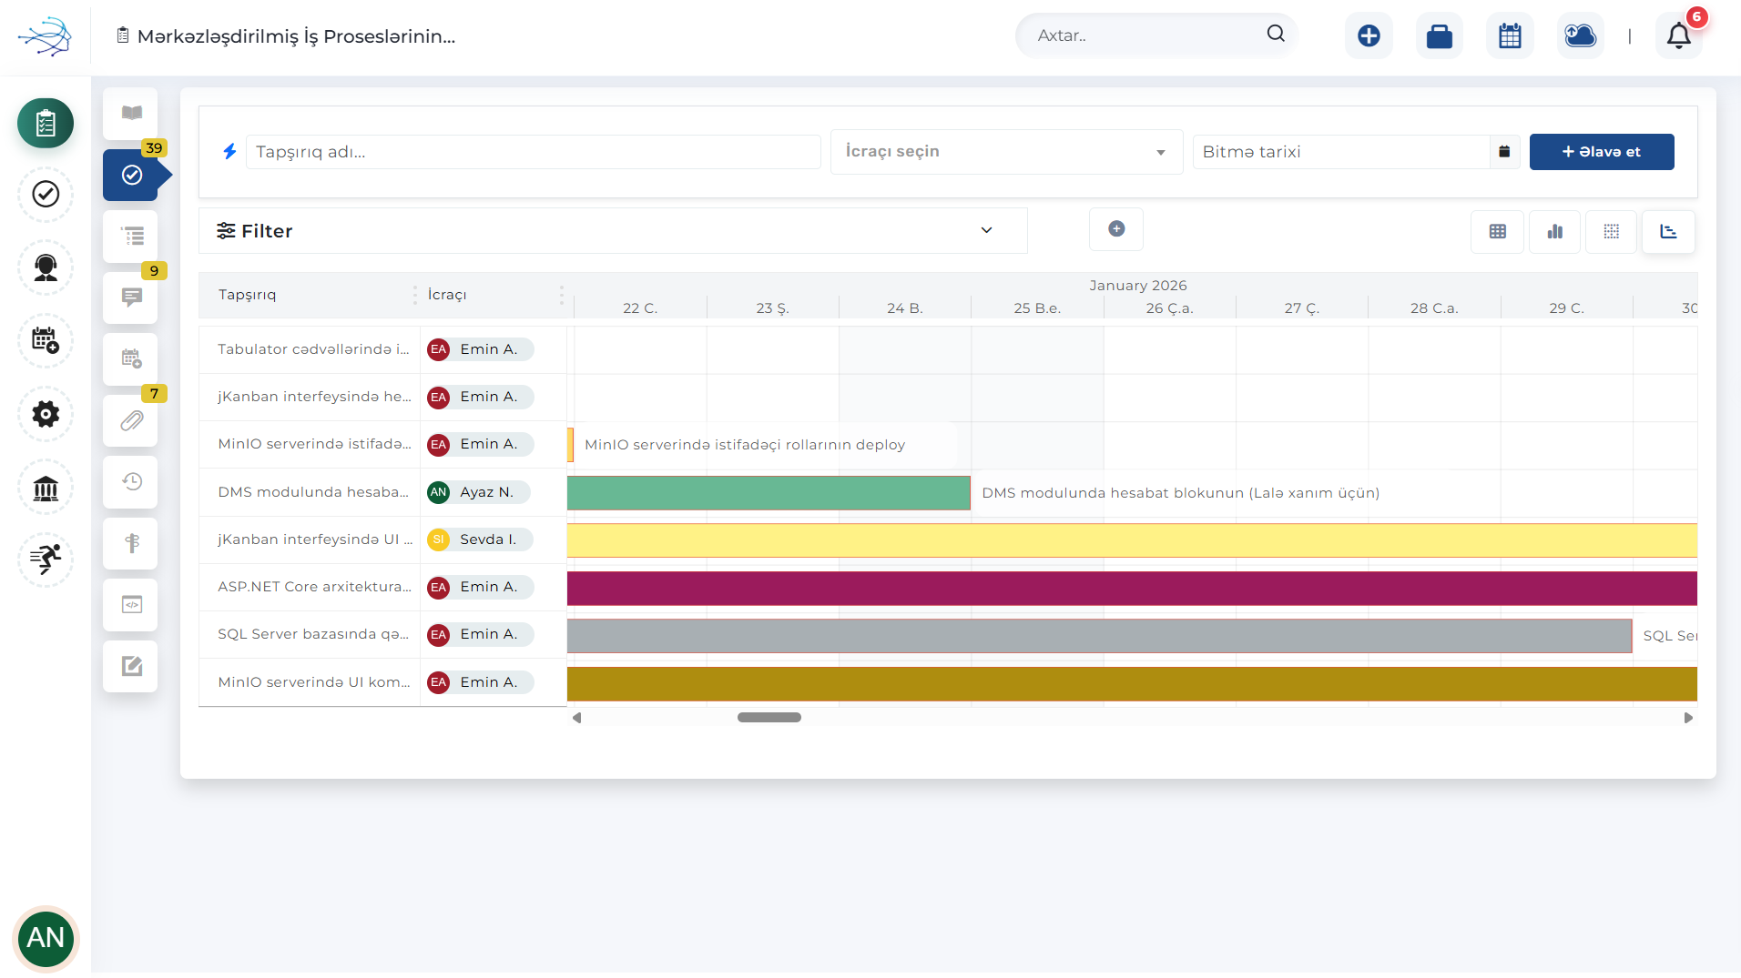The width and height of the screenshot is (1741, 978).
Task: Click the project title Mərkəzləşdirilmiş İş Proseslərinin
Action: [x=296, y=36]
